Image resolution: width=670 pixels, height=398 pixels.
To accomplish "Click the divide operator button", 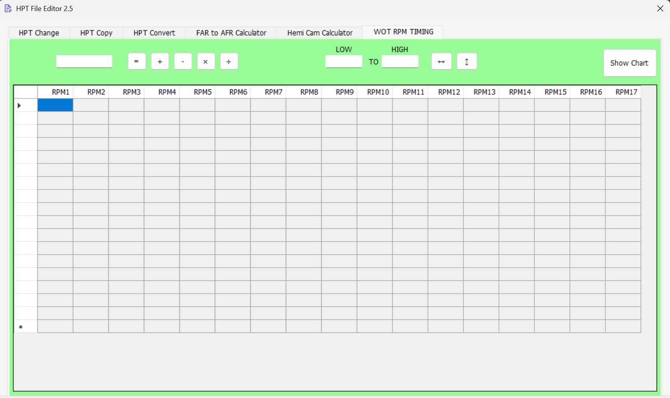I will pyautogui.click(x=229, y=61).
